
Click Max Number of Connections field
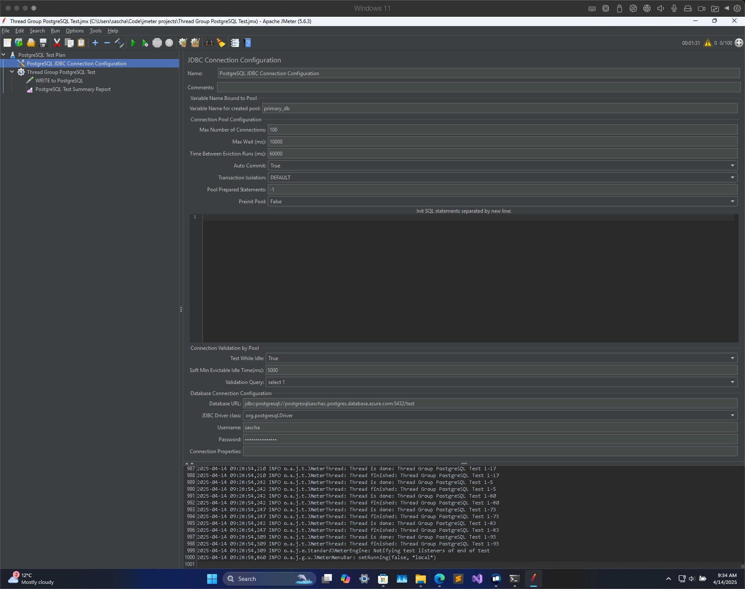503,130
